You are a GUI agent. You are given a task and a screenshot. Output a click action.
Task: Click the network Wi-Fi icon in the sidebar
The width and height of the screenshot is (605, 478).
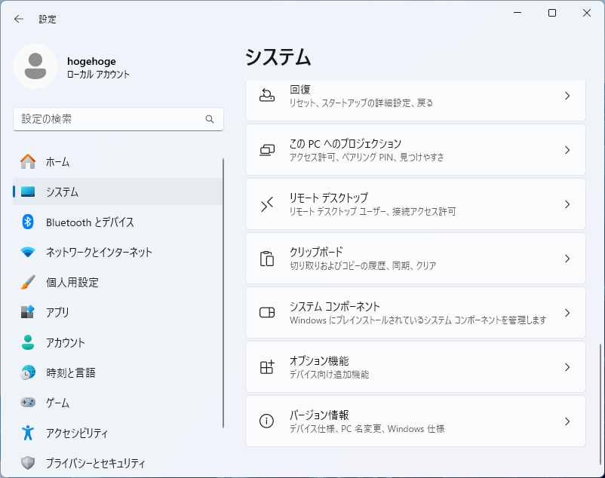pos(28,252)
